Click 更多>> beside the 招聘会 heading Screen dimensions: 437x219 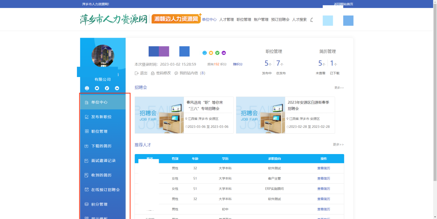(339, 88)
